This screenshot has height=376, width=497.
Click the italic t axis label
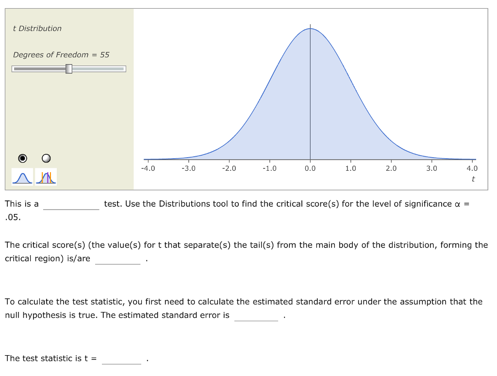coord(473,179)
